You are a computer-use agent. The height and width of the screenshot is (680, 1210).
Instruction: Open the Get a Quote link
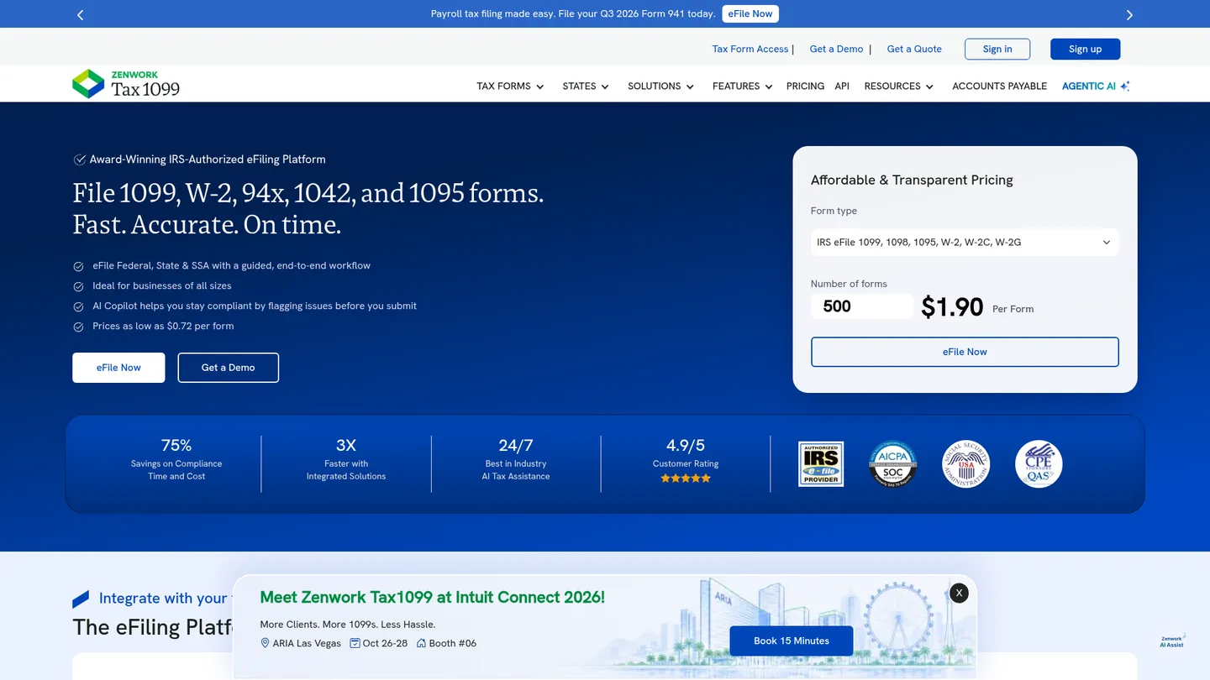tap(914, 49)
